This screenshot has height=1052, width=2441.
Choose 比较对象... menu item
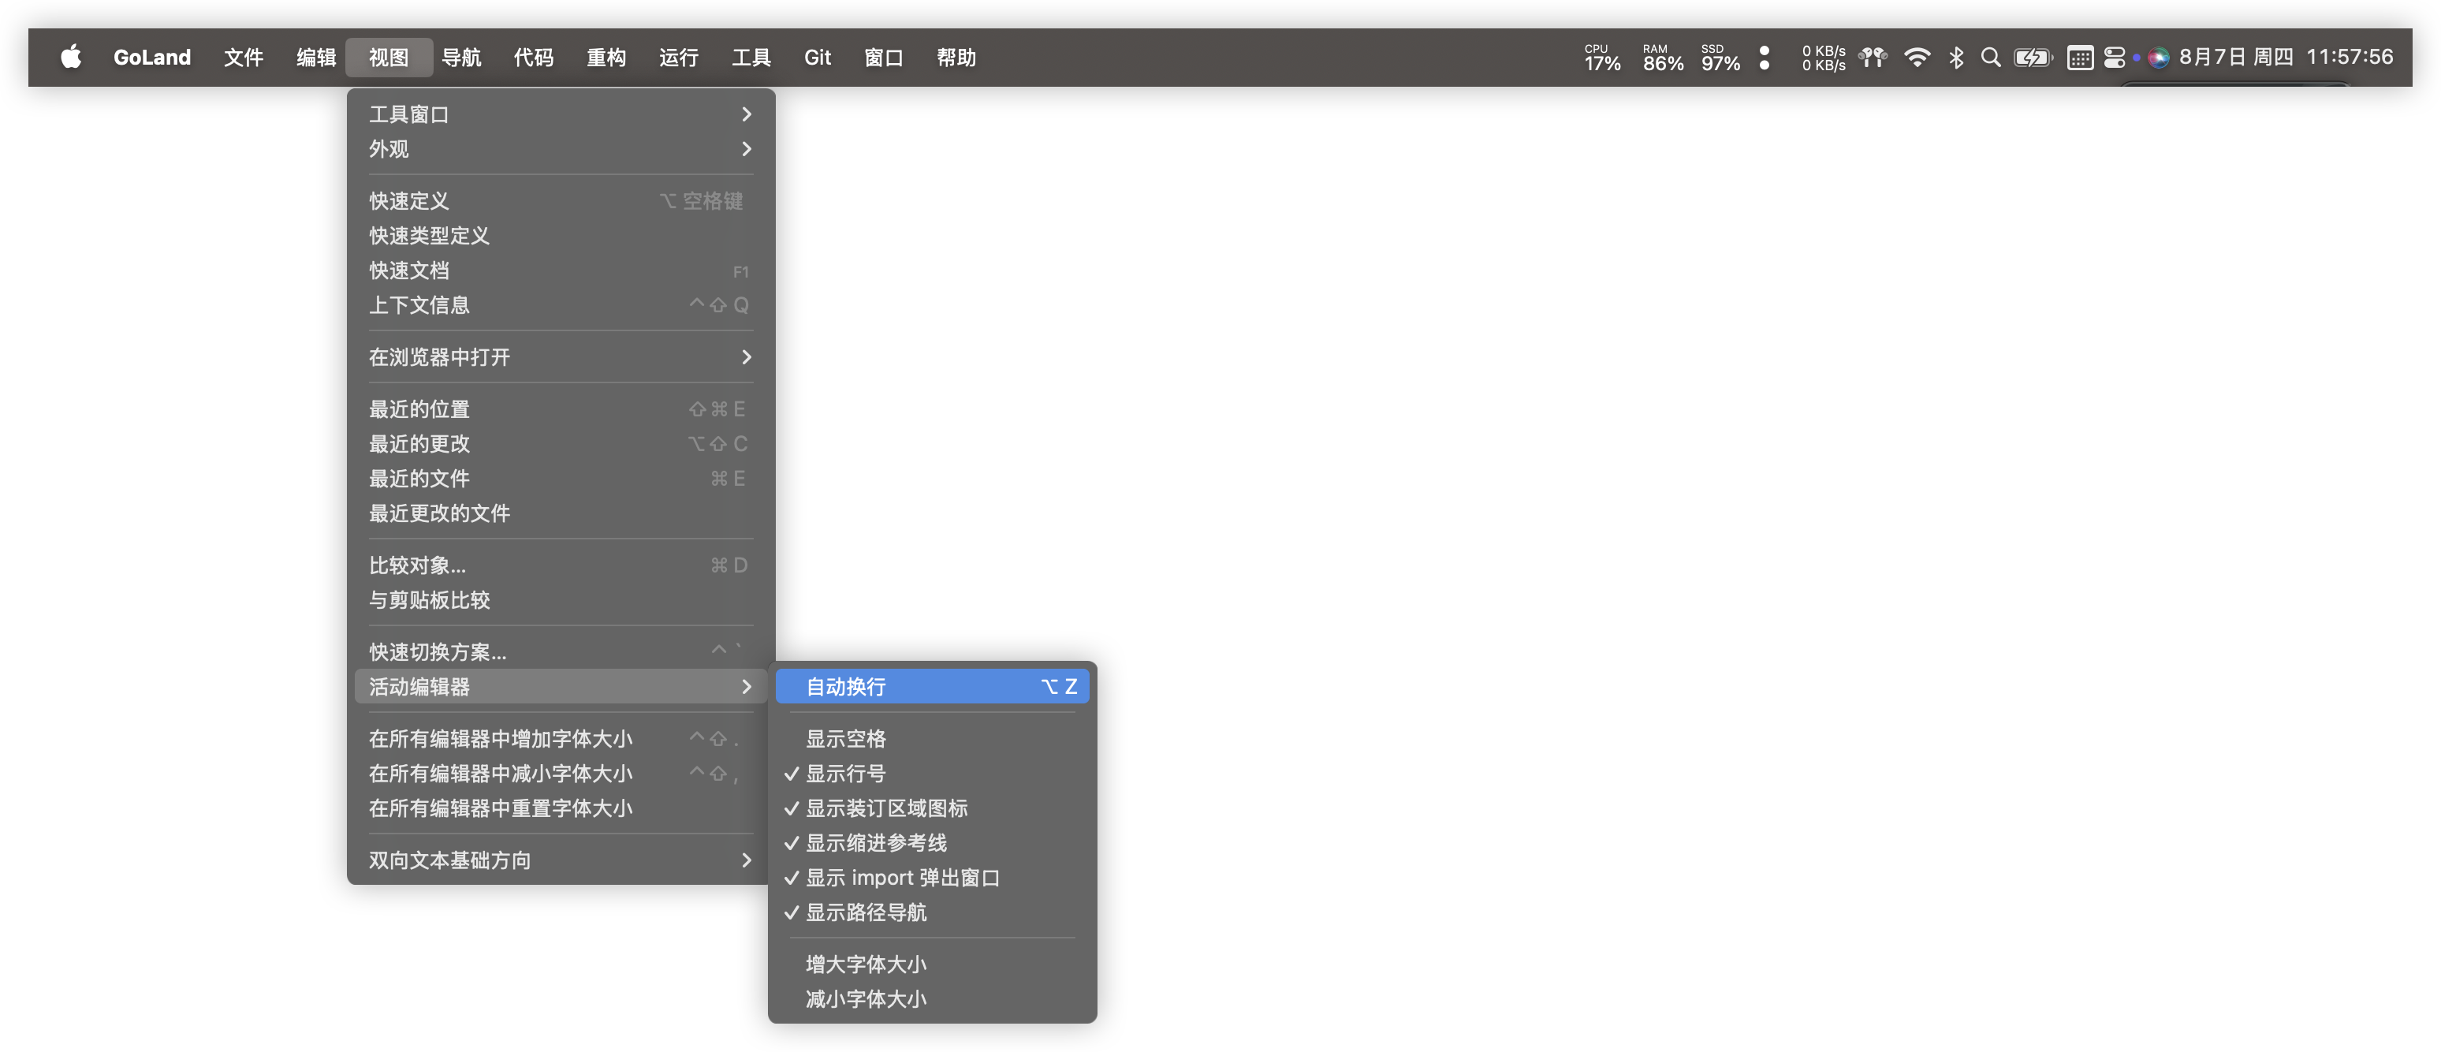point(560,565)
